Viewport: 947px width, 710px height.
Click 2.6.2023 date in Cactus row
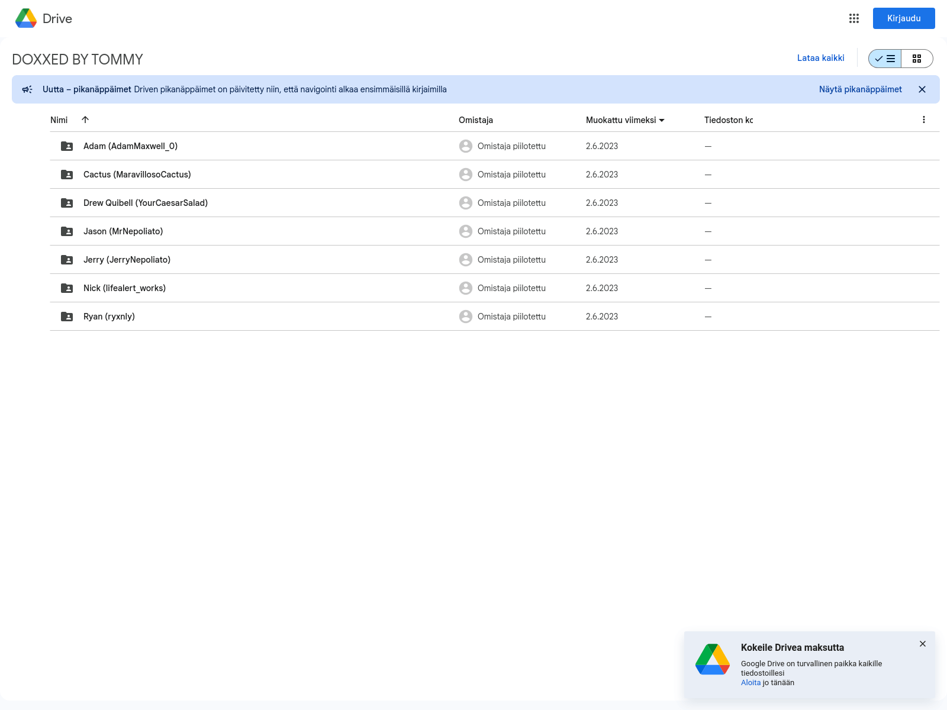pyautogui.click(x=602, y=175)
